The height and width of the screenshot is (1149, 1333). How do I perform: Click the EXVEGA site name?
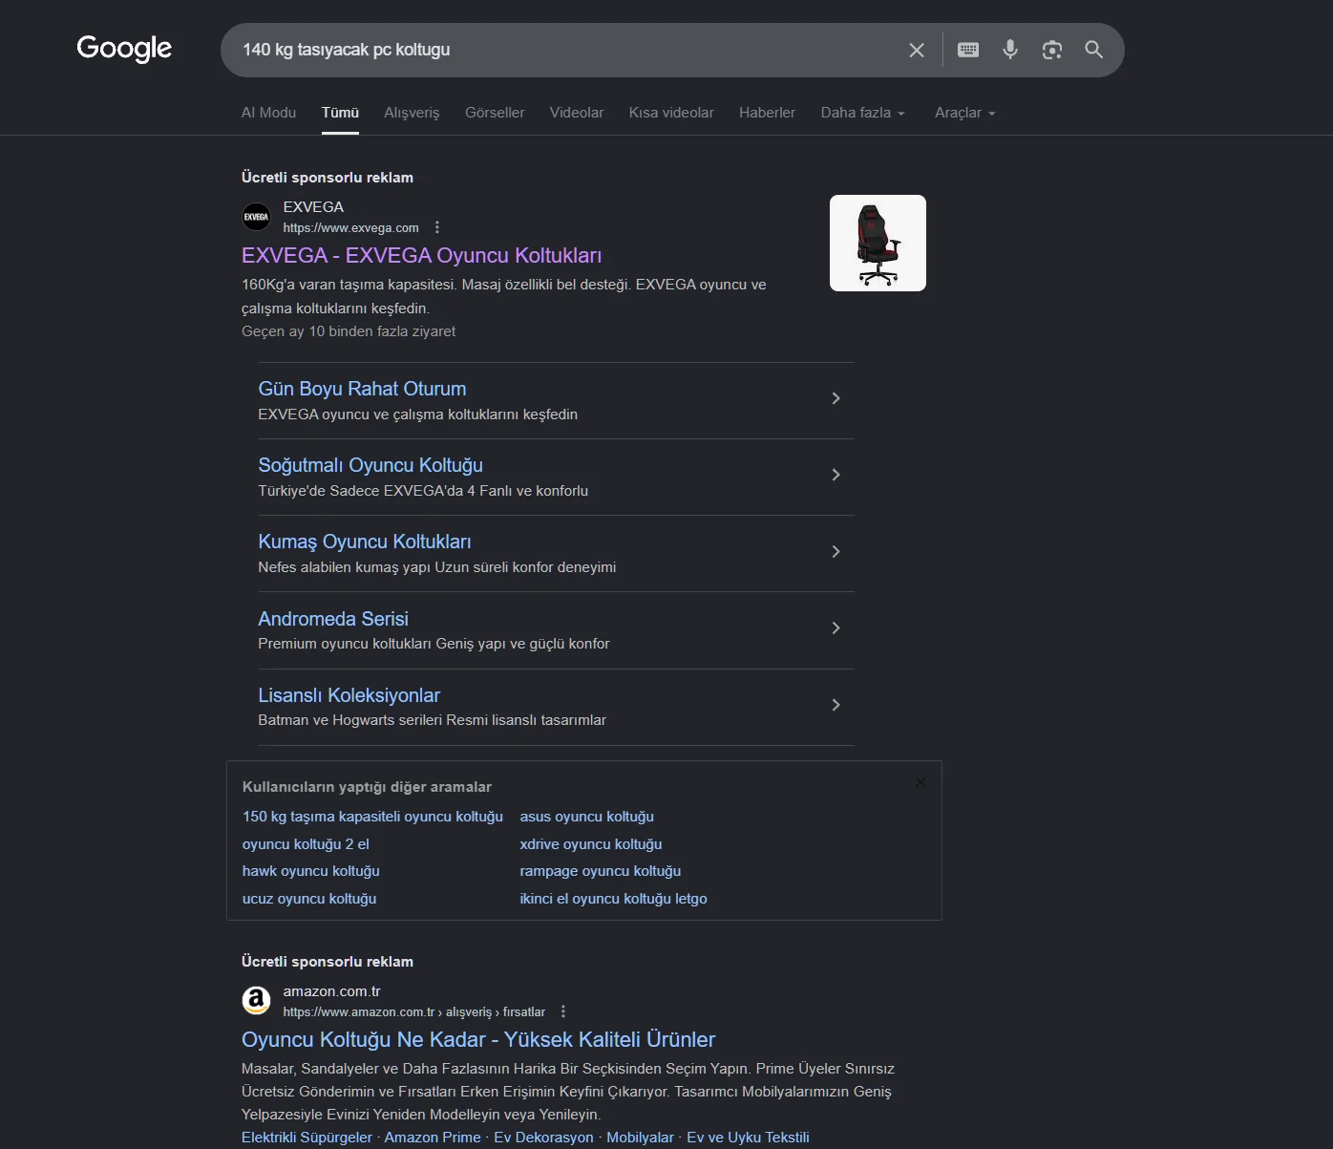click(x=313, y=207)
